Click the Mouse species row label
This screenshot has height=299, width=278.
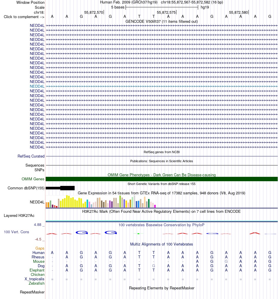tap(39, 261)
